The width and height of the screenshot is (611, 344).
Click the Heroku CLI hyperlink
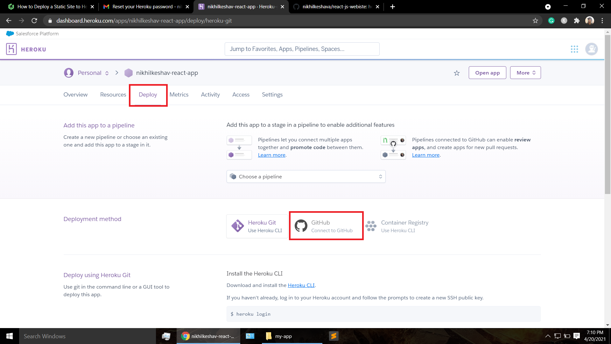click(301, 285)
